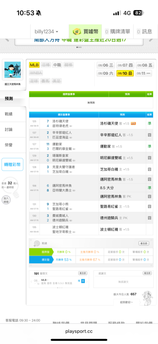Click 看全部 in the 戰績 panel

(144, 243)
